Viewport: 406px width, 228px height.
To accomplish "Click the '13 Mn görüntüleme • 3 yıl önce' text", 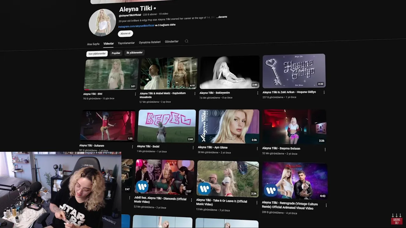I will (x=213, y=210).
